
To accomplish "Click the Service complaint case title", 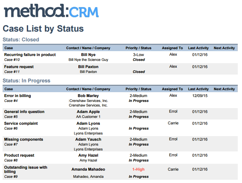I will click(x=21, y=123).
